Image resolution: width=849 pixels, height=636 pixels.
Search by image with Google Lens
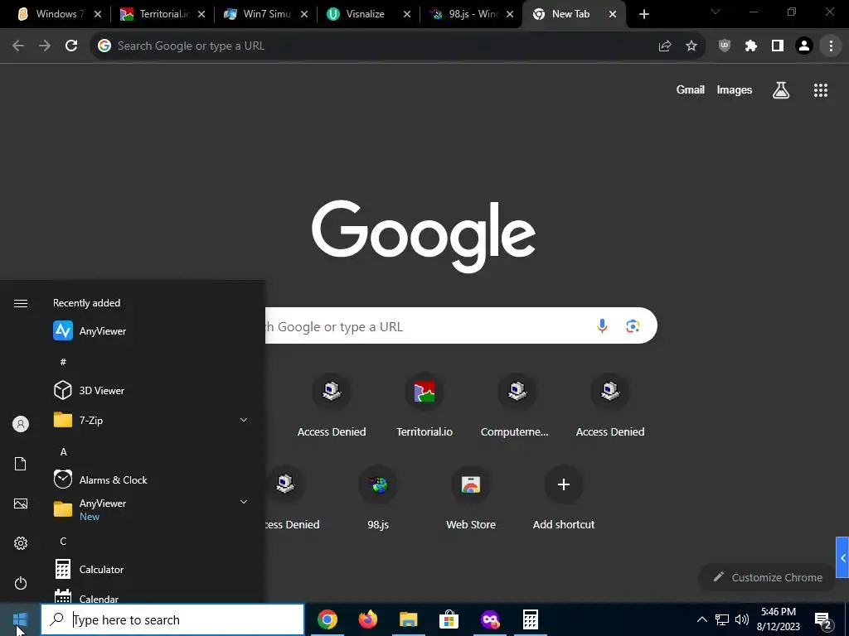pos(633,325)
